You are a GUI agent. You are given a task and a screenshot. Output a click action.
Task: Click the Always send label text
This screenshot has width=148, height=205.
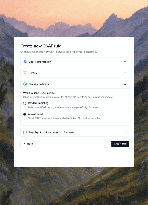click(35, 114)
